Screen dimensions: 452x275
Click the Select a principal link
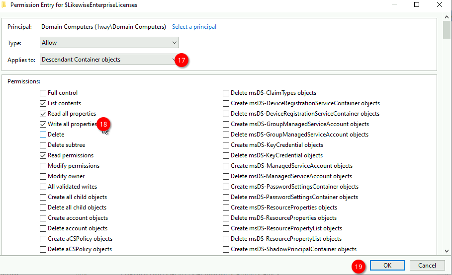(194, 27)
